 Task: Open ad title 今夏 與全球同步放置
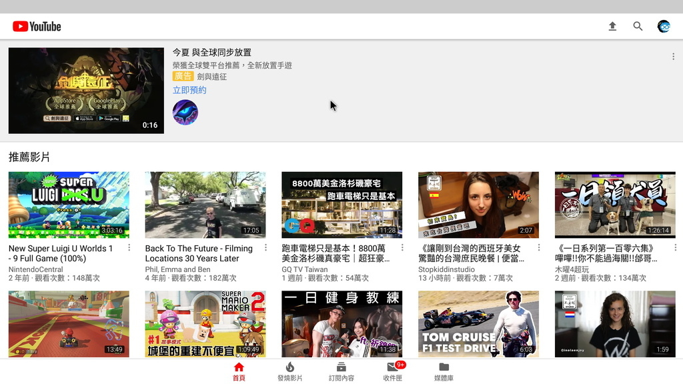(211, 53)
